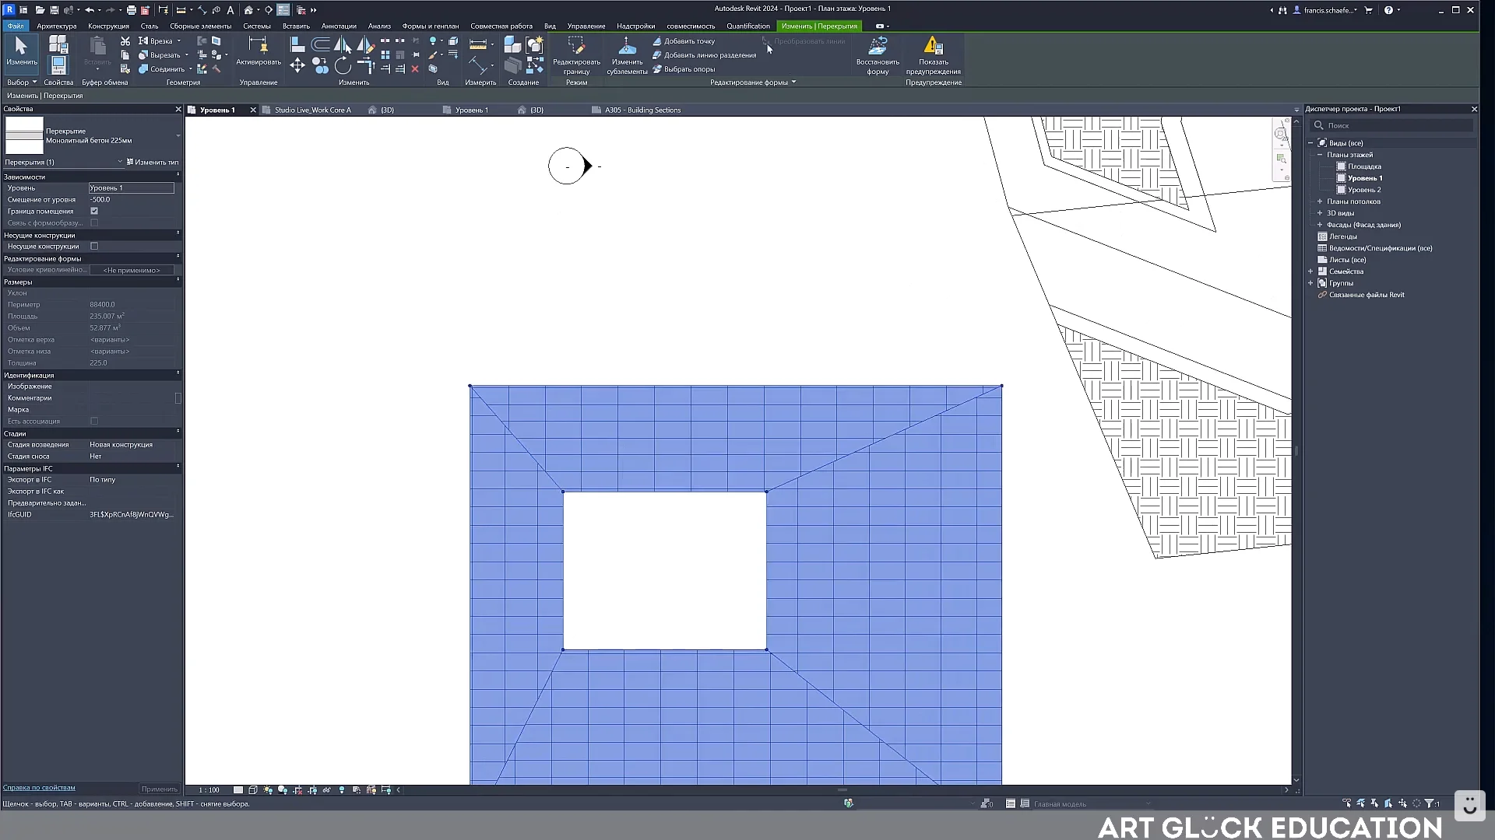Click the Align tool icon
The width and height of the screenshot is (1495, 840).
point(297,44)
